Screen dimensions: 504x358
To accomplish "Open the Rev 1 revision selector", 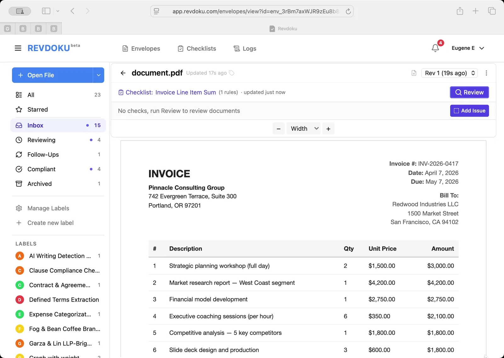I will click(x=449, y=73).
